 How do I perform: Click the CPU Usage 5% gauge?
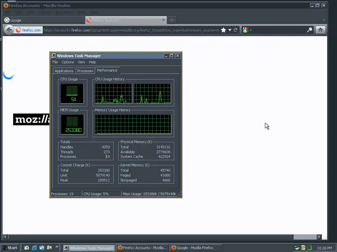point(72,94)
